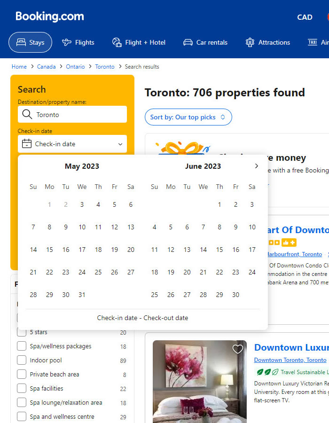Go to next month in calendar
This screenshot has width=329, height=423.
point(256,166)
